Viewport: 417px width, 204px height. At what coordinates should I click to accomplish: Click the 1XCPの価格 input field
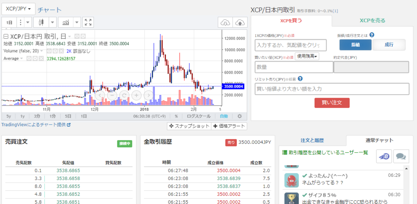290,45
